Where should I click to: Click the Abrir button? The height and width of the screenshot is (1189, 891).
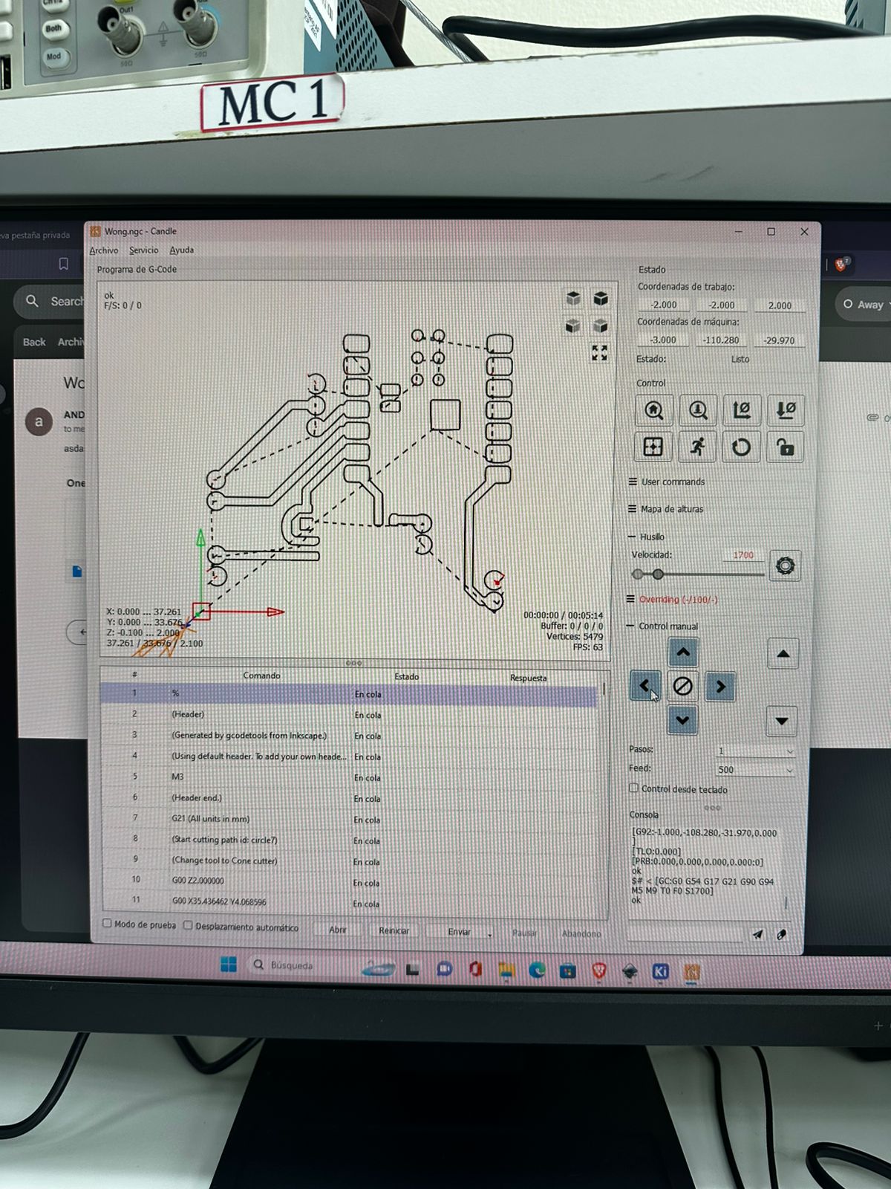(x=337, y=930)
